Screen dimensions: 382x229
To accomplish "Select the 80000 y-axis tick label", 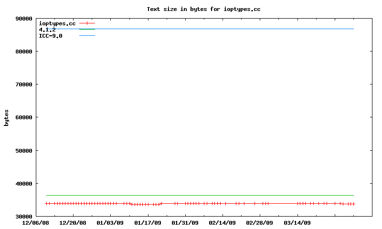I will pos(23,52).
